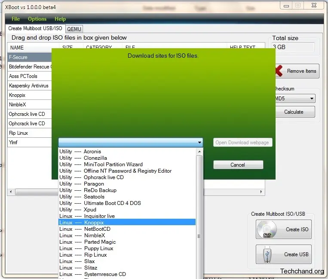Open the File menu
Image resolution: width=328 pixels, height=279 pixels.
(15, 19)
